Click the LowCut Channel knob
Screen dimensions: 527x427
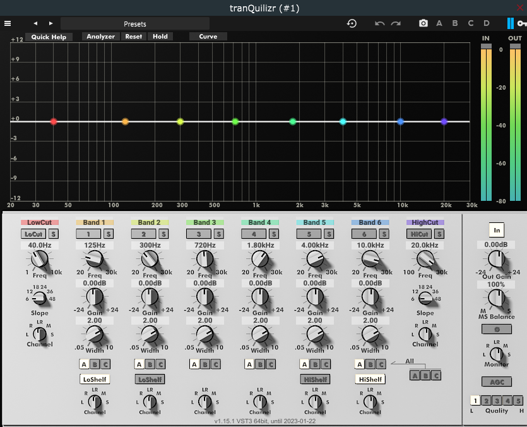pos(40,334)
